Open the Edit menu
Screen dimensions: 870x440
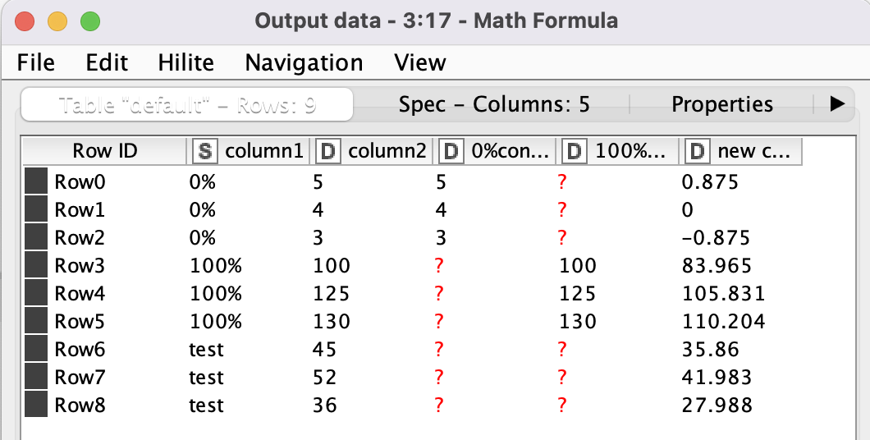coord(107,63)
